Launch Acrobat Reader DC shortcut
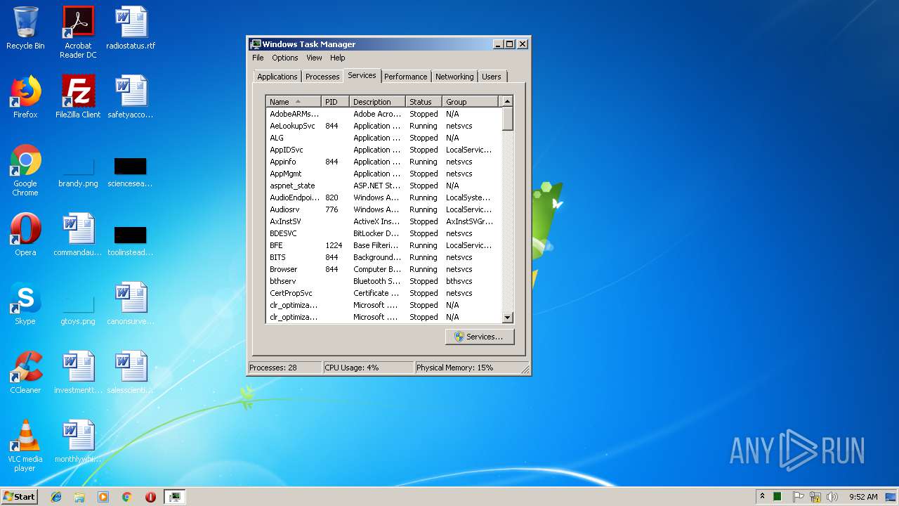Screen dimensions: 899x506 78,32
